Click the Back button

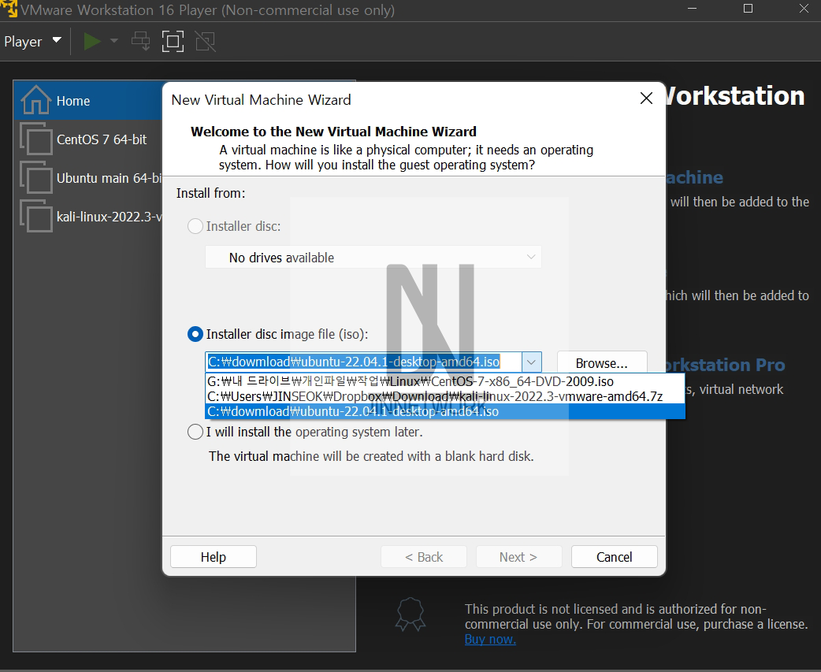point(424,557)
